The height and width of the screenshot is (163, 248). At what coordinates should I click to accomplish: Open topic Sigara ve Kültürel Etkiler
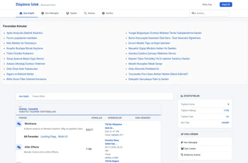click(20, 74)
